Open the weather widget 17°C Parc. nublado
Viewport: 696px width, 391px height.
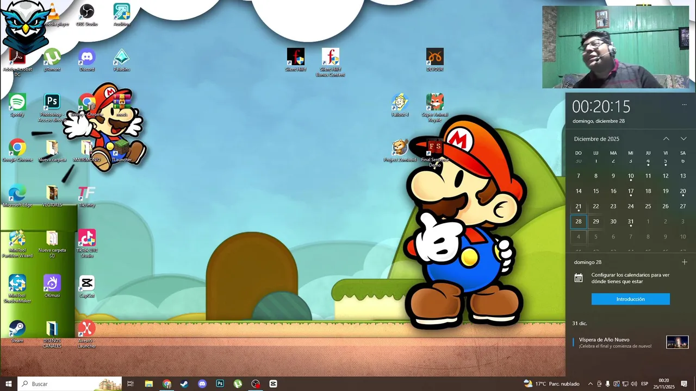coord(551,384)
